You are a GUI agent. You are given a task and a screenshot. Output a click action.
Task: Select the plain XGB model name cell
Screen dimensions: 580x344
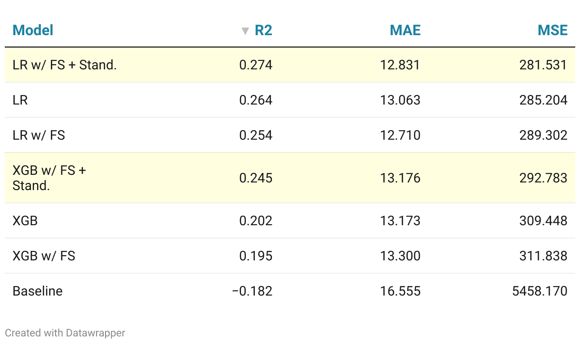point(25,220)
